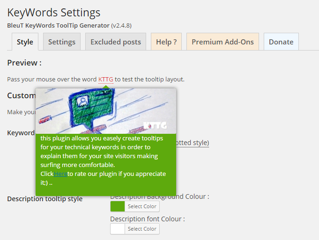This screenshot has height=240, width=319.
Task: Click the Preview : heading
Action: [x=24, y=63]
